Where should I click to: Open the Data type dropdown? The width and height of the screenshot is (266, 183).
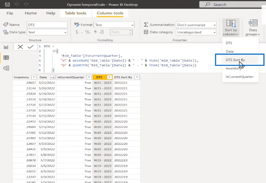tap(47, 32)
